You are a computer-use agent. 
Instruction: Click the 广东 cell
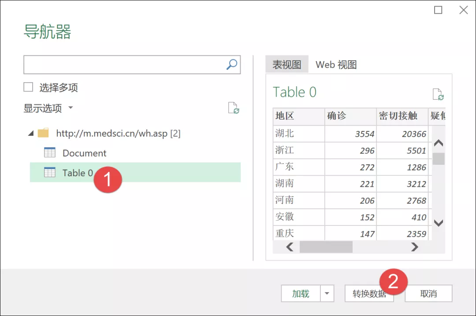coord(299,167)
